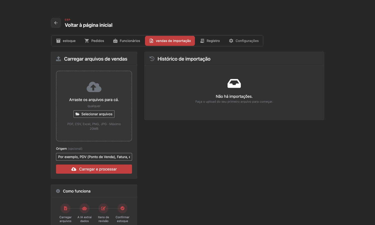Focus the Origem input field
The width and height of the screenshot is (375, 225).
[94, 157]
